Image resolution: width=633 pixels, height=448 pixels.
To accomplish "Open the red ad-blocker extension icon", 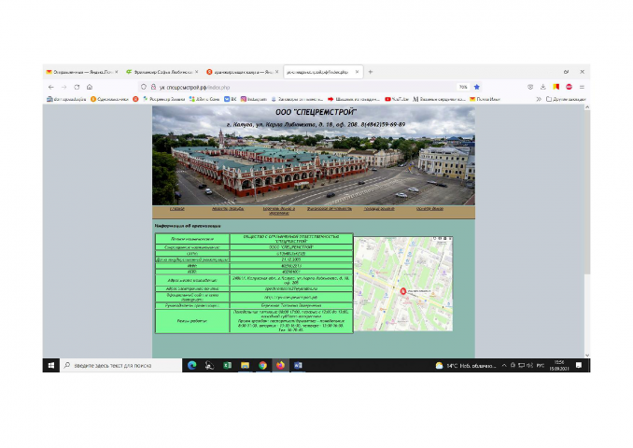I will [569, 87].
